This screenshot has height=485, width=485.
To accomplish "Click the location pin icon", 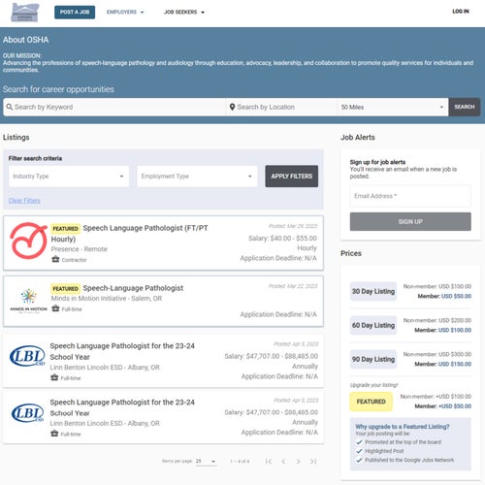I will click(x=232, y=107).
